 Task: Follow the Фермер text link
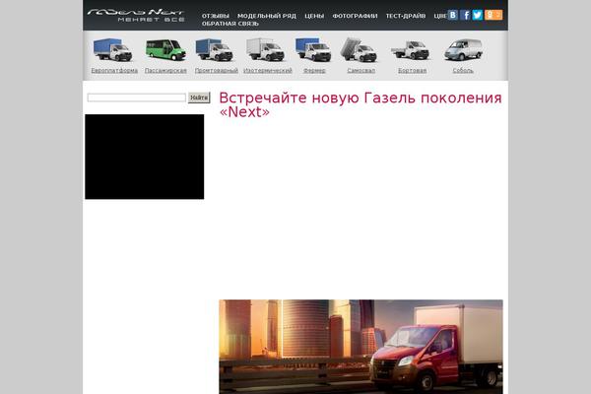coord(314,71)
